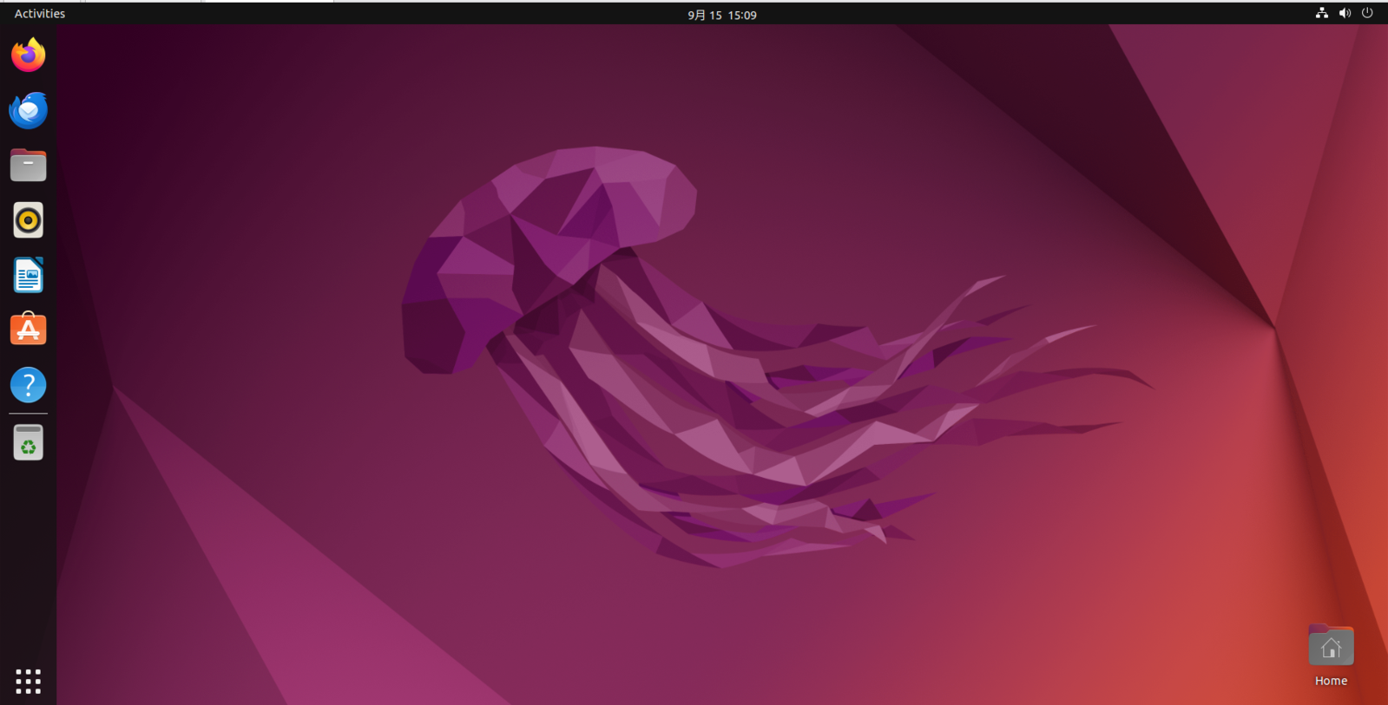Show Applications grid
The height and width of the screenshot is (705, 1388).
pyautogui.click(x=28, y=681)
